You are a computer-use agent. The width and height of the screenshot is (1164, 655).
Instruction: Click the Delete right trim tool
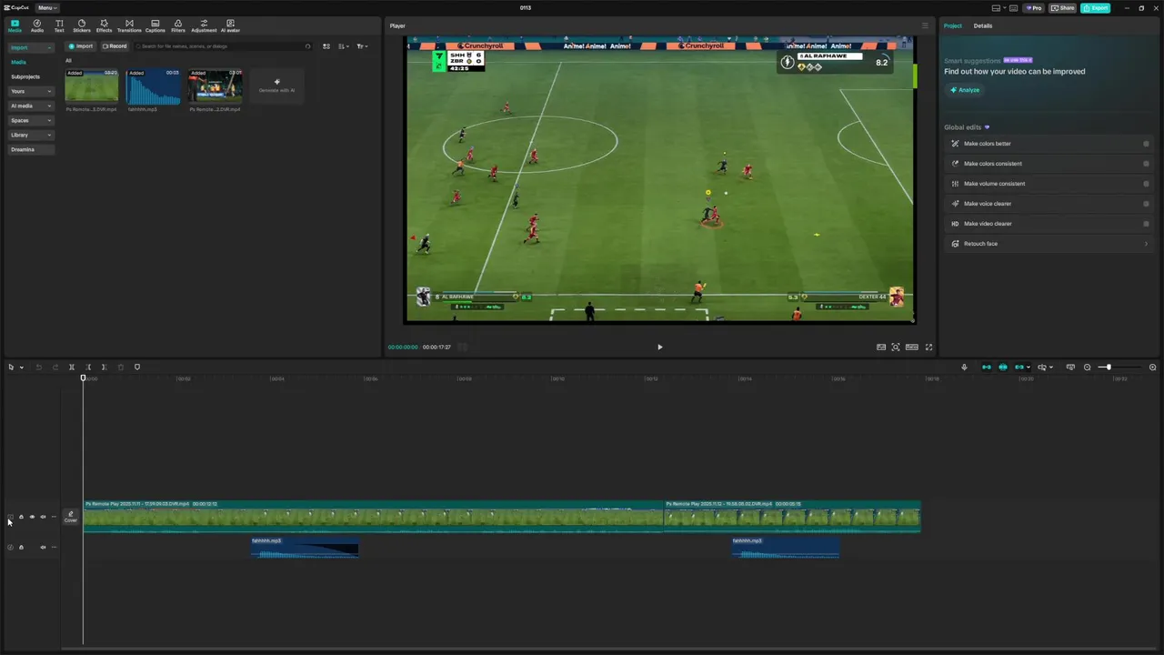click(x=104, y=368)
